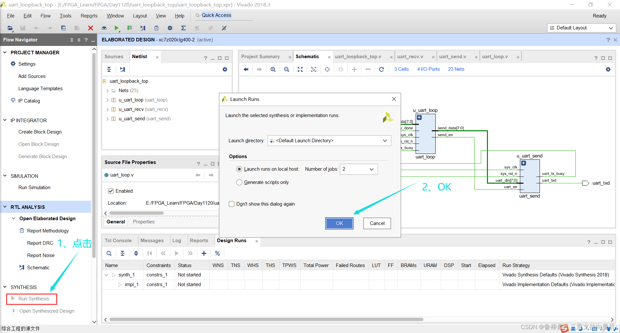
Task: Open the Reports menu
Action: tap(89, 16)
